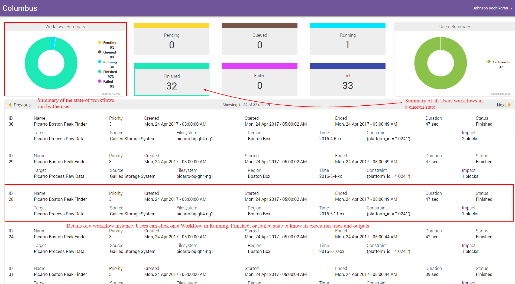Select the Pending workflows card

pos(172,39)
